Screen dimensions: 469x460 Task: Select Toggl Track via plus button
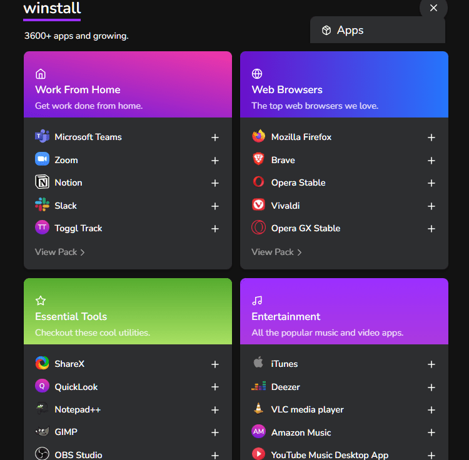click(214, 229)
